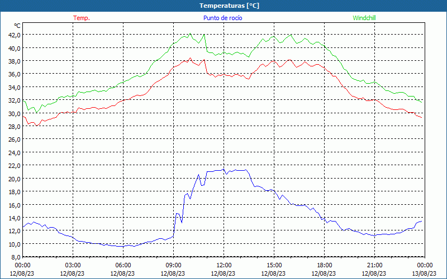The height and width of the screenshot is (279, 447).
Task: Click the 40,0 y-axis value
Action: (15, 48)
